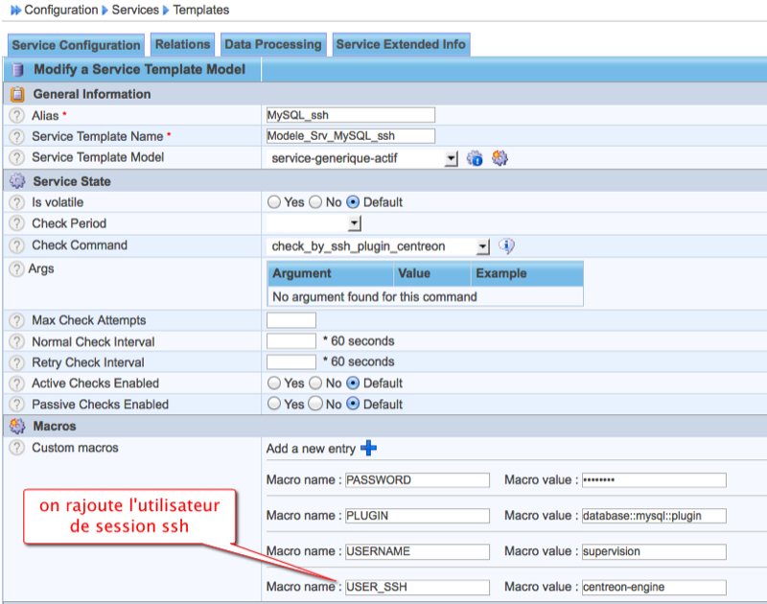
Task: Click Configuration in the breadcrumb
Action: [60, 10]
